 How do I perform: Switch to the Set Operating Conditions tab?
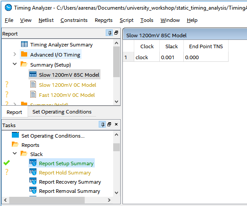pos(62,112)
